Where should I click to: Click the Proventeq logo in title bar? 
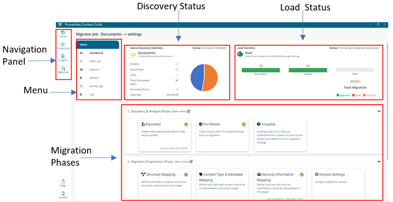pyautogui.click(x=60, y=25)
